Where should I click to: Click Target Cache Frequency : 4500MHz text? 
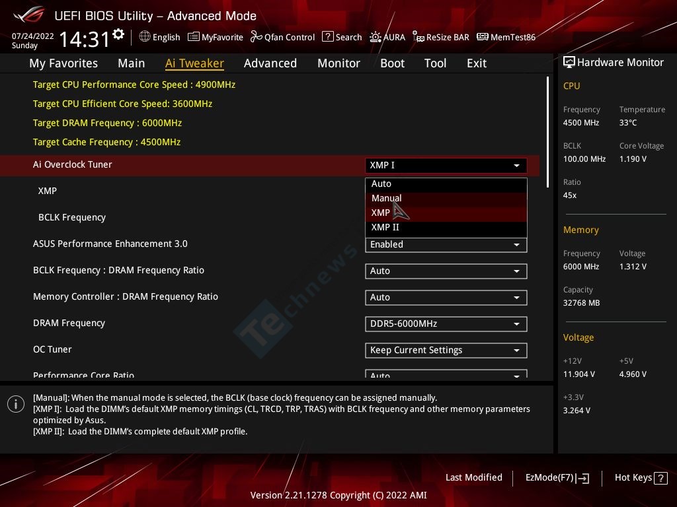(106, 143)
